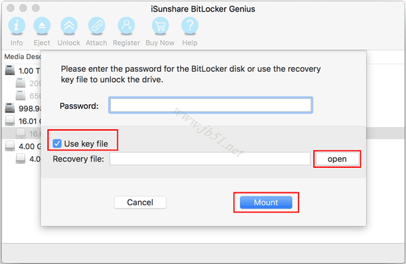Select the 4.0 partition under 4.00 G
Image resolution: width=406 pixels, height=264 pixels.
28,159
